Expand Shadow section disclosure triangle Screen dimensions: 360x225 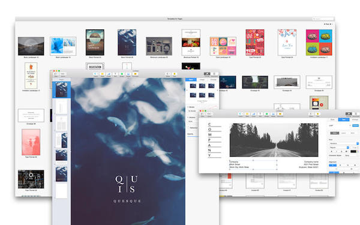[188, 118]
